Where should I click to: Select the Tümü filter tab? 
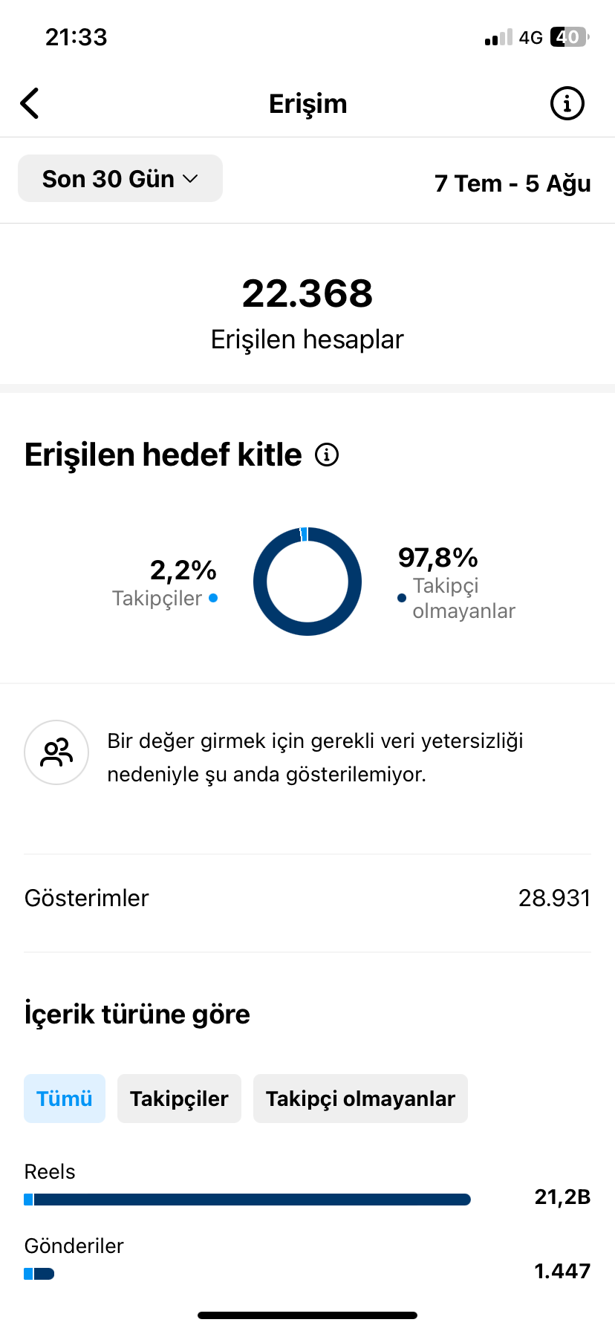pos(65,1099)
